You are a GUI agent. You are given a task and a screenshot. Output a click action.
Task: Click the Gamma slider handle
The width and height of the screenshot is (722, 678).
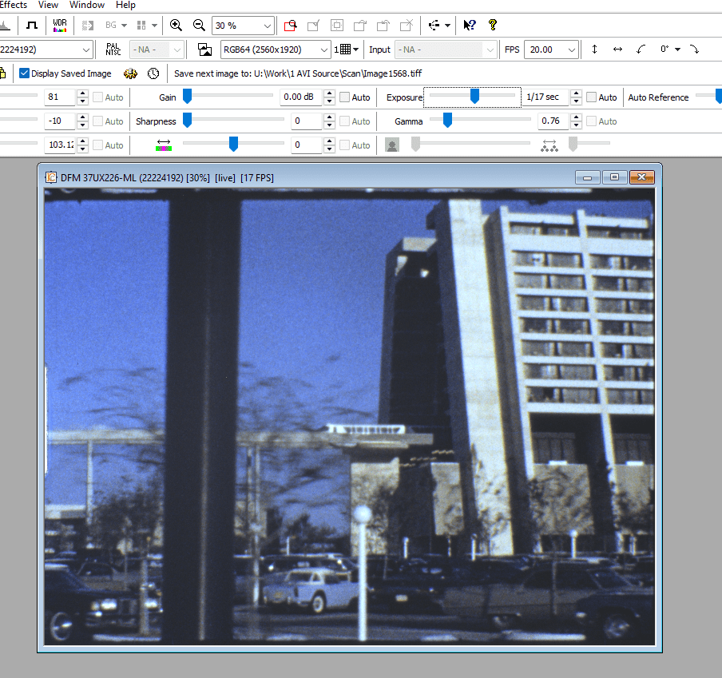pos(447,121)
